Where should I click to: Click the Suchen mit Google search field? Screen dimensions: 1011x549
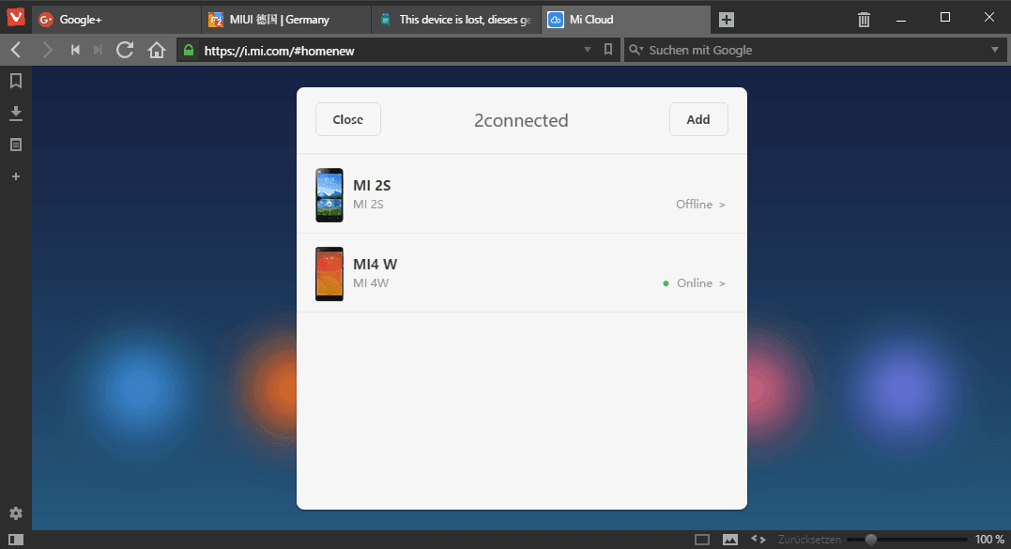tap(816, 51)
